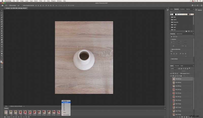Image resolution: width=203 pixels, height=118 pixels.
Task: Convert to video timeline icon
Action: [x=5, y=117]
